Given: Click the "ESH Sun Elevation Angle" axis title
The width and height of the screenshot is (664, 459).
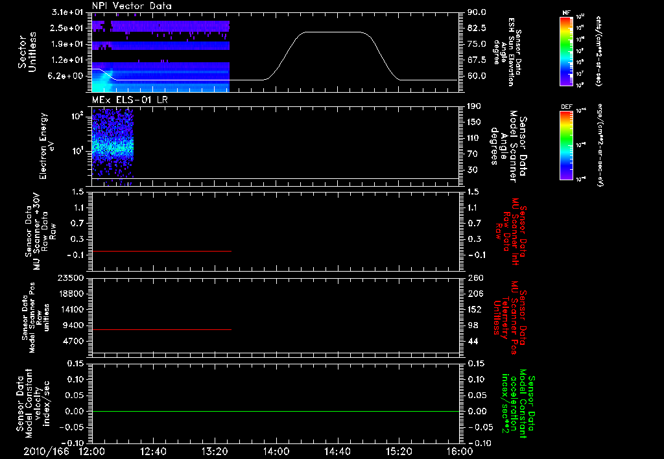Looking at the screenshot, I should [x=507, y=52].
